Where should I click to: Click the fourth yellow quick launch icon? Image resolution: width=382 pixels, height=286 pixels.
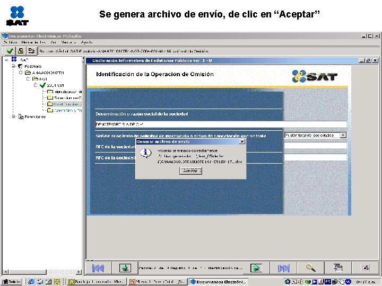(57, 282)
